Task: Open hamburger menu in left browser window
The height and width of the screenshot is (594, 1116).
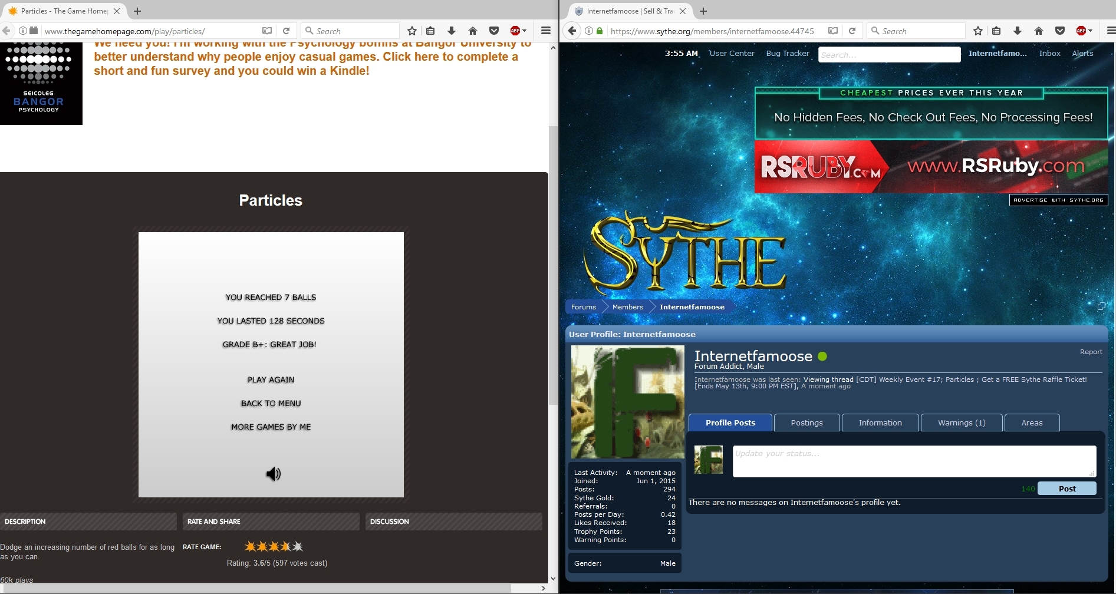Action: (x=546, y=31)
